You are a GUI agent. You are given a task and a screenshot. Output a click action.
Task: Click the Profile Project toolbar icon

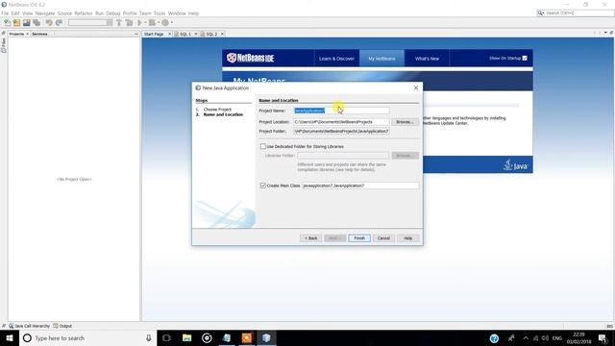[165, 23]
